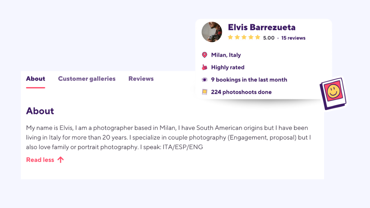Select the thumbs-up Highly rated icon
The height and width of the screenshot is (208, 370).
(x=205, y=67)
